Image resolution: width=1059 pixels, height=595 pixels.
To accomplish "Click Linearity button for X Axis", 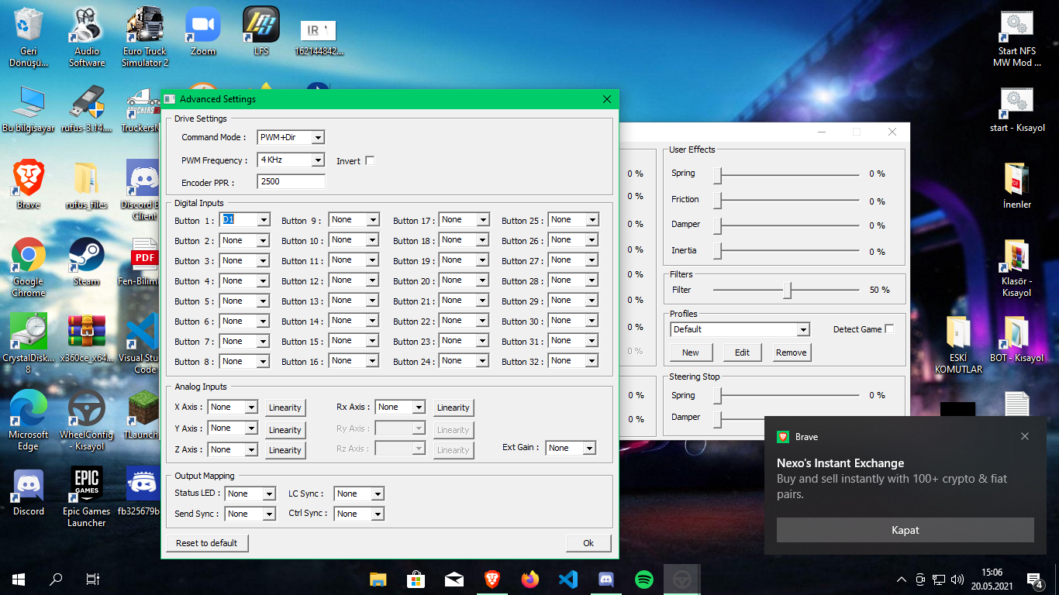I will (285, 408).
